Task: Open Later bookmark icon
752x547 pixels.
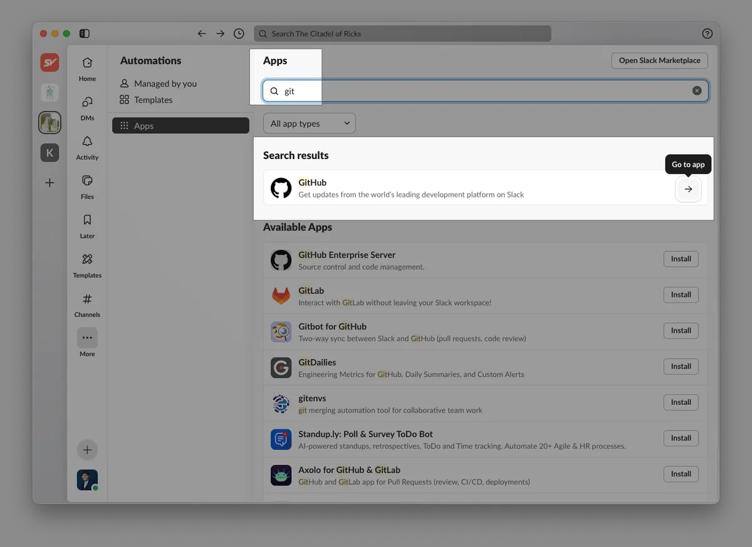Action: click(x=87, y=221)
